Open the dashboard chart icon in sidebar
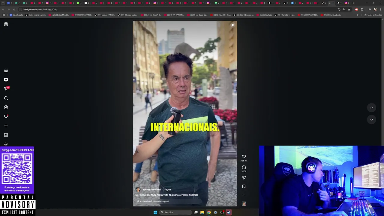384x216 pixels. tap(6, 135)
